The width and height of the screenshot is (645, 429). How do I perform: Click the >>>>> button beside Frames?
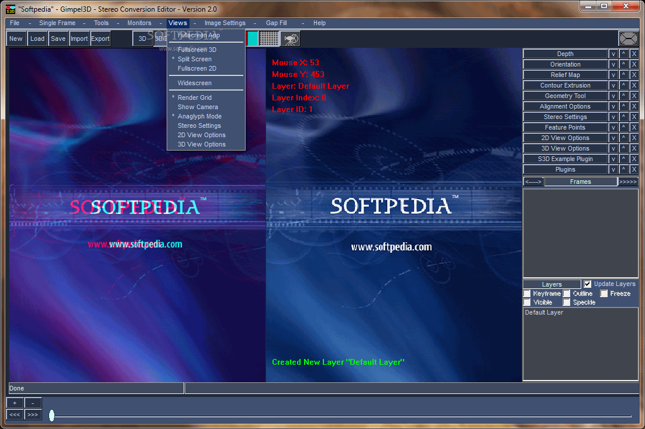click(x=628, y=182)
